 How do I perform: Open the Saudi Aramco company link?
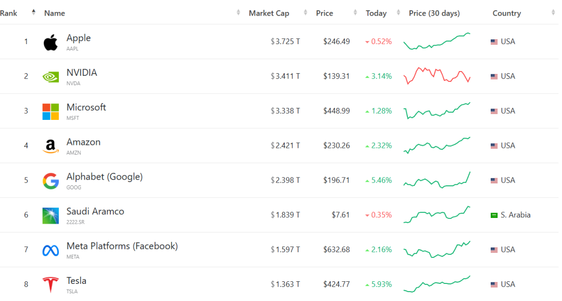95,212
